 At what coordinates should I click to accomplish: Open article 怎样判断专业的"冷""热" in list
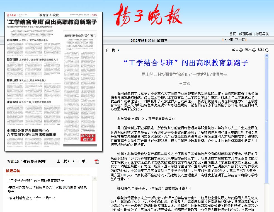pyautogui.click(x=32, y=198)
